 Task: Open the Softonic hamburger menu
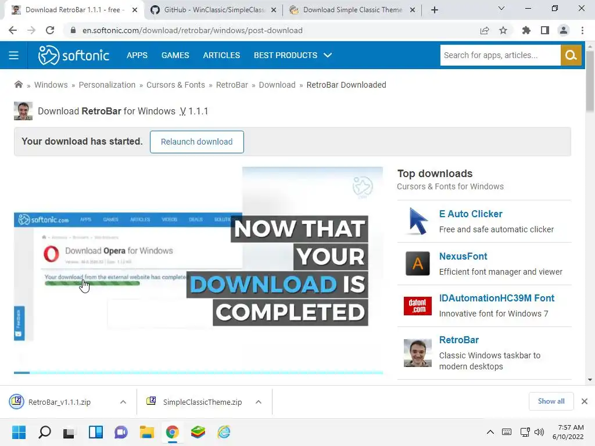14,55
